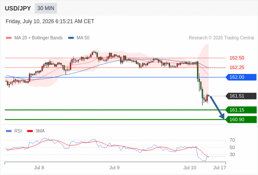Click the date 'Friday, July 10, 2026 6:15:21 AM CET'
The height and width of the screenshot is (175, 258).
(50, 21)
